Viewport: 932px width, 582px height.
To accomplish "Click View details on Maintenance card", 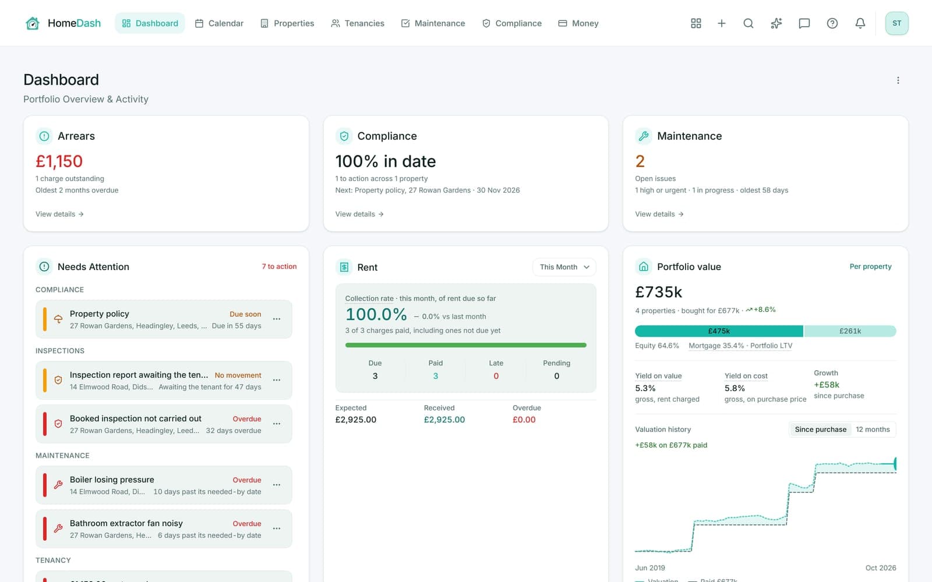I will [659, 214].
